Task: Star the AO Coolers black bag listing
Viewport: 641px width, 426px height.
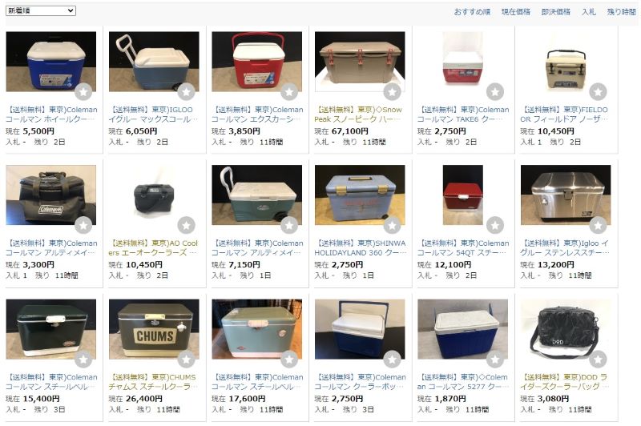Action: pos(187,225)
